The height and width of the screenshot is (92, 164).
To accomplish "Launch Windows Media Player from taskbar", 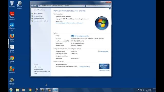I will (24, 90).
